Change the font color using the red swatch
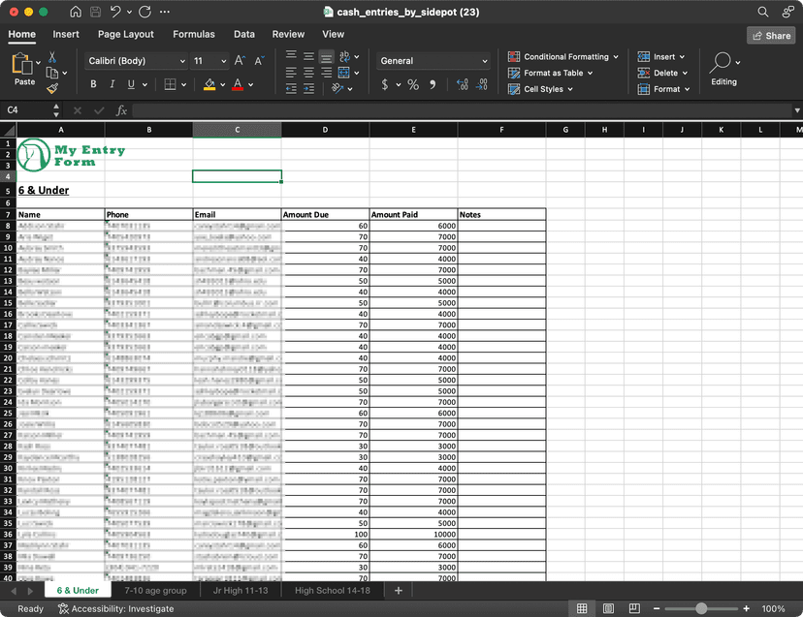803x617 pixels. coord(239,87)
